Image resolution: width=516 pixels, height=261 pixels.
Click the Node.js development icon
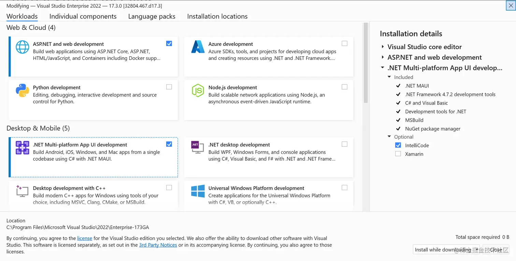tap(198, 90)
